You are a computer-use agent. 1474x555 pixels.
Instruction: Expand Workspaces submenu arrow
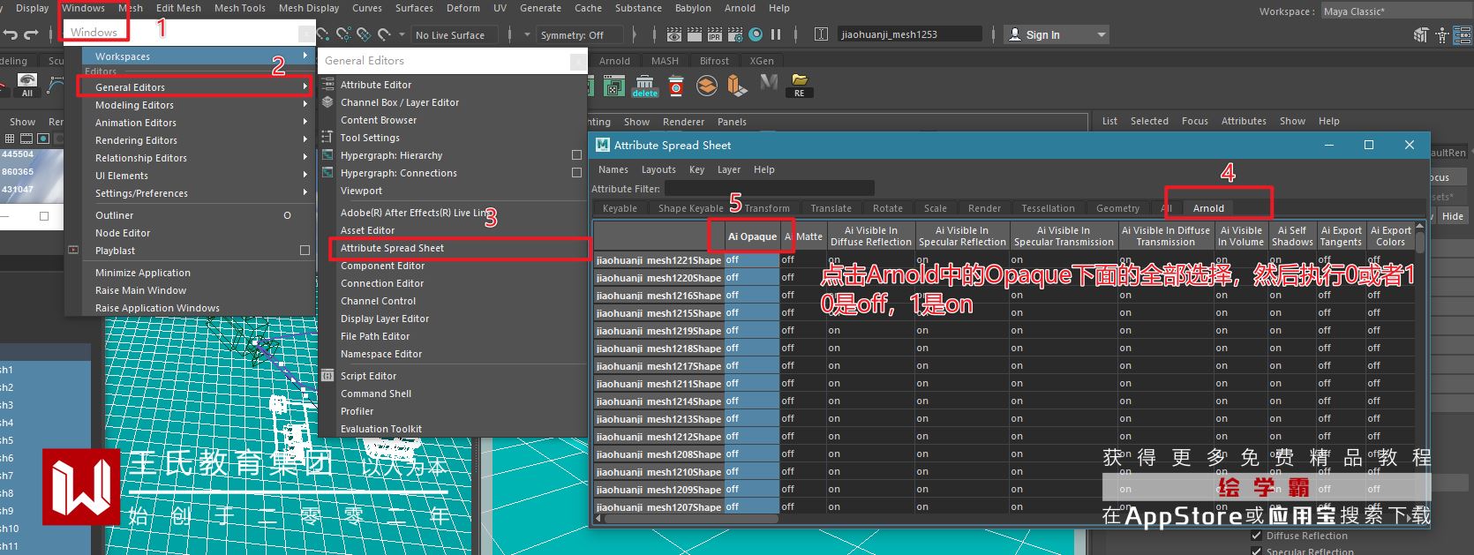[x=305, y=56]
